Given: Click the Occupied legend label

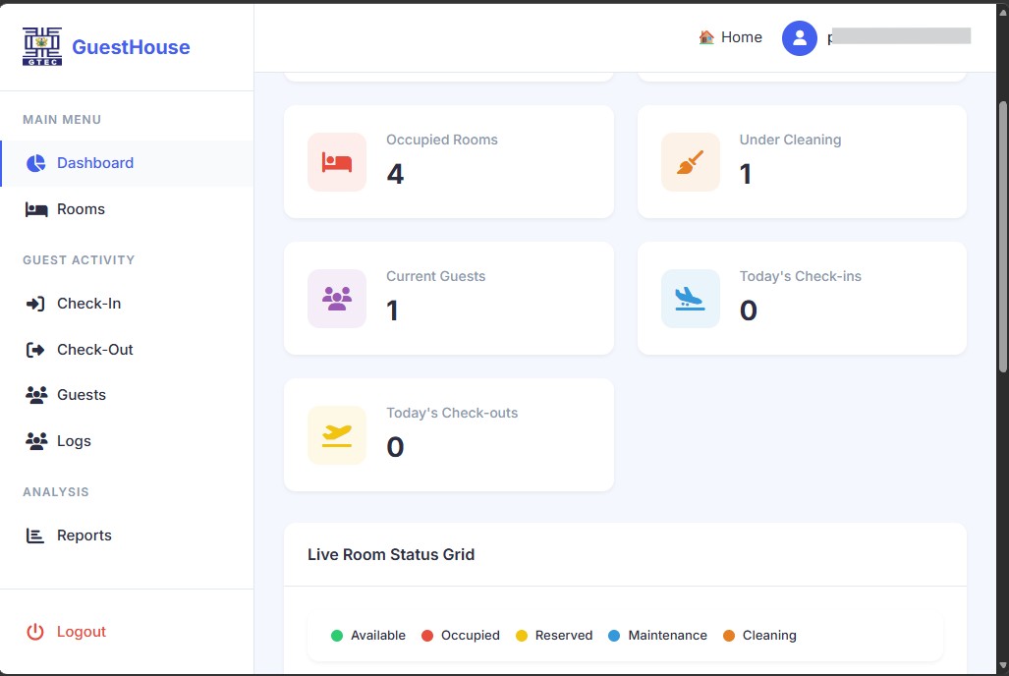Looking at the screenshot, I should (470, 636).
